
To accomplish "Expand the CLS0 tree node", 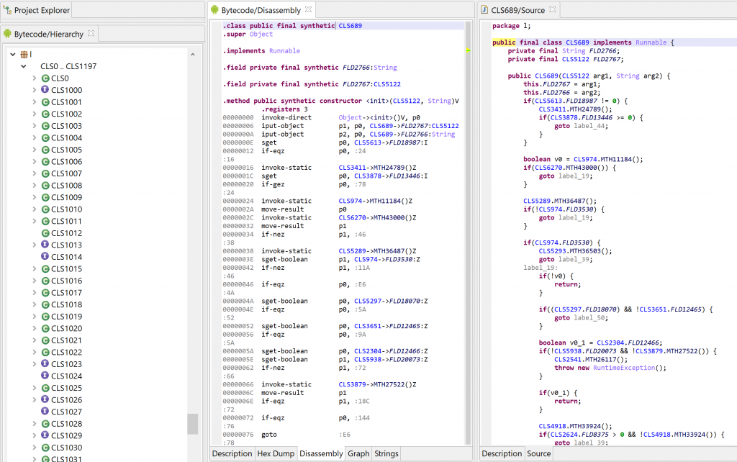I will pyautogui.click(x=35, y=78).
